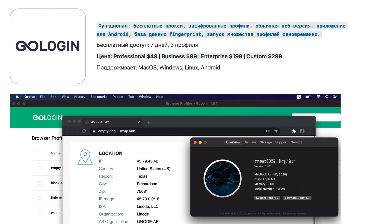Viewport: 367px width, 224px height.
Task: Switch to the Storage tab
Action: tap(266, 142)
